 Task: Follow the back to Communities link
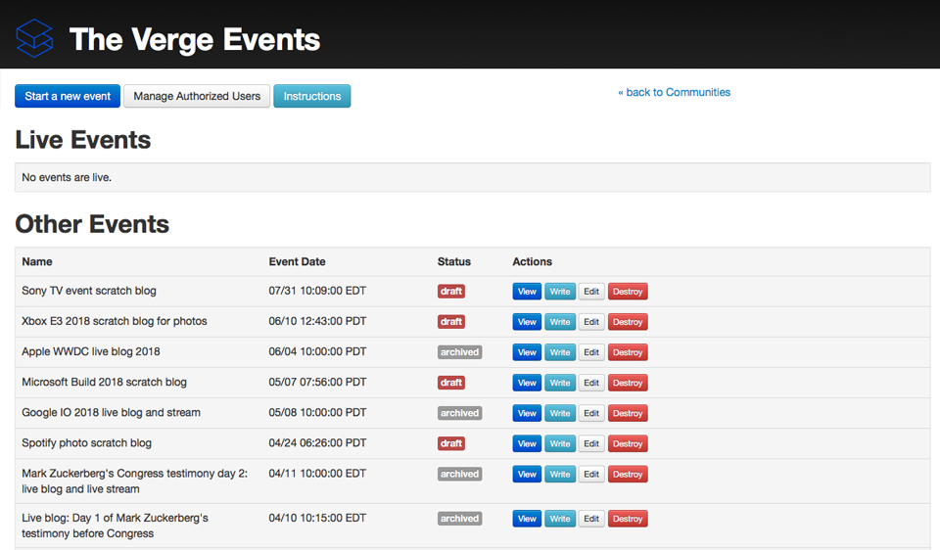(674, 92)
